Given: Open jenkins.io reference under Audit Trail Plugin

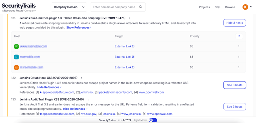Looking at the screenshot, I should pos(109,114).
